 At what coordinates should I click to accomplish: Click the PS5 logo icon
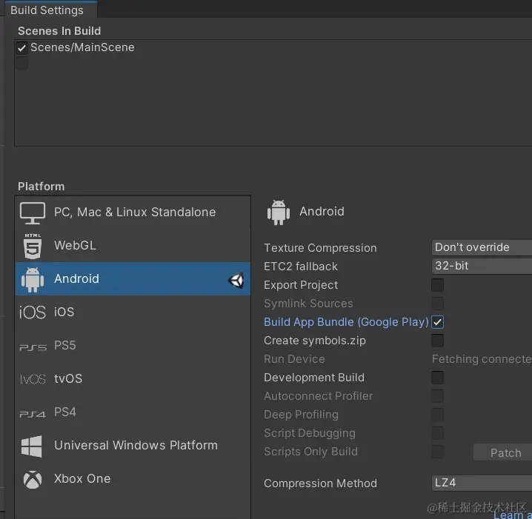click(x=33, y=347)
